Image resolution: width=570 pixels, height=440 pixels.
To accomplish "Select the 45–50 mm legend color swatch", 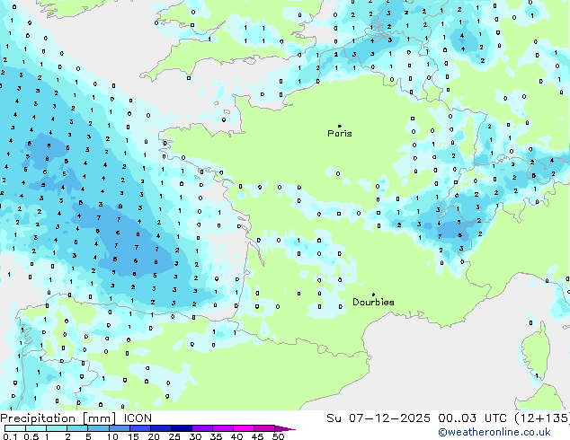I will click(x=264, y=428).
